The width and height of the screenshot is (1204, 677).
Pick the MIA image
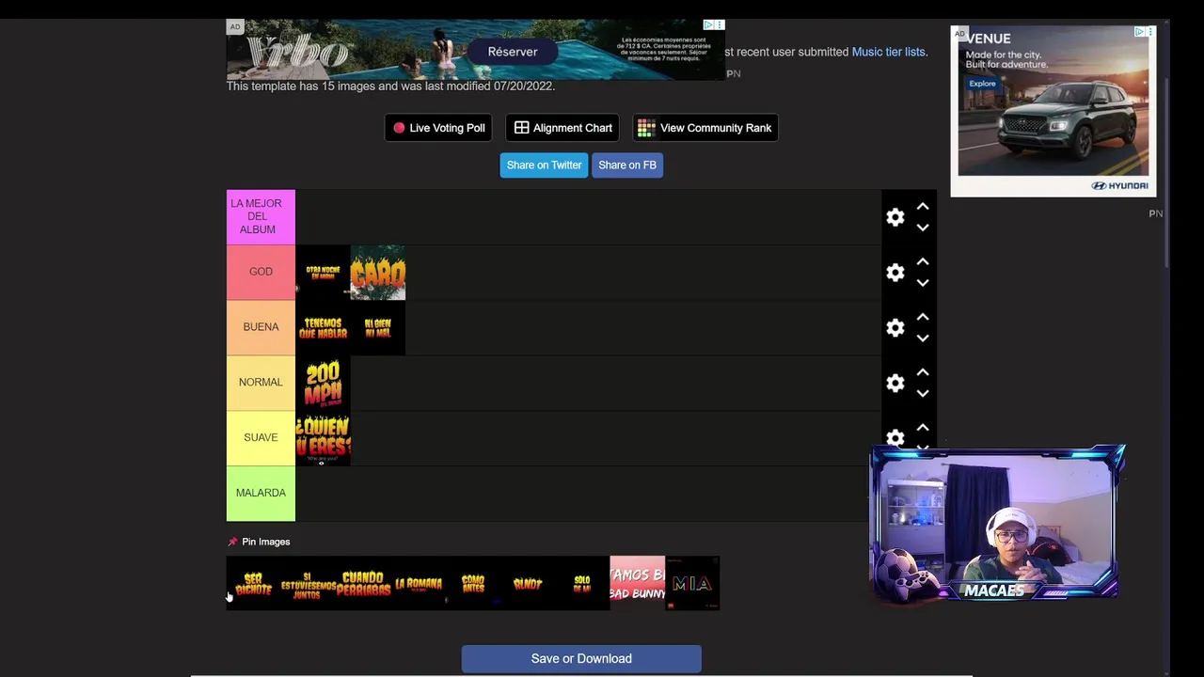click(x=692, y=584)
